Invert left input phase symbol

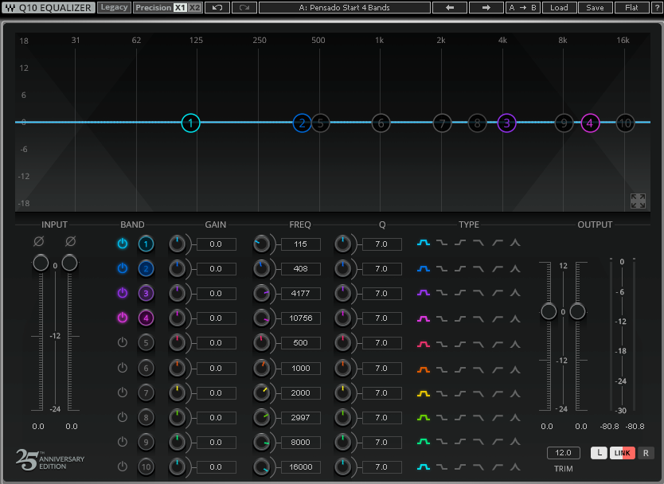click(x=38, y=241)
